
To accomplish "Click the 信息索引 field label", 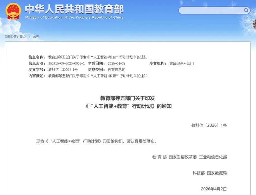I will coord(37,64).
